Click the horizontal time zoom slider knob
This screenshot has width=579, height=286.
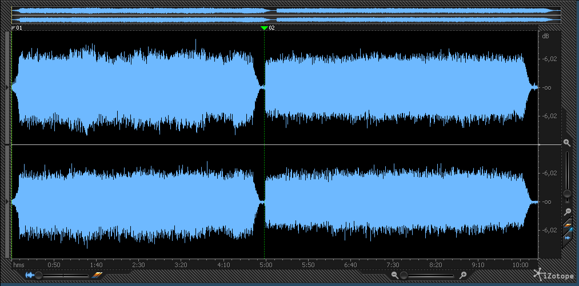[404, 275]
